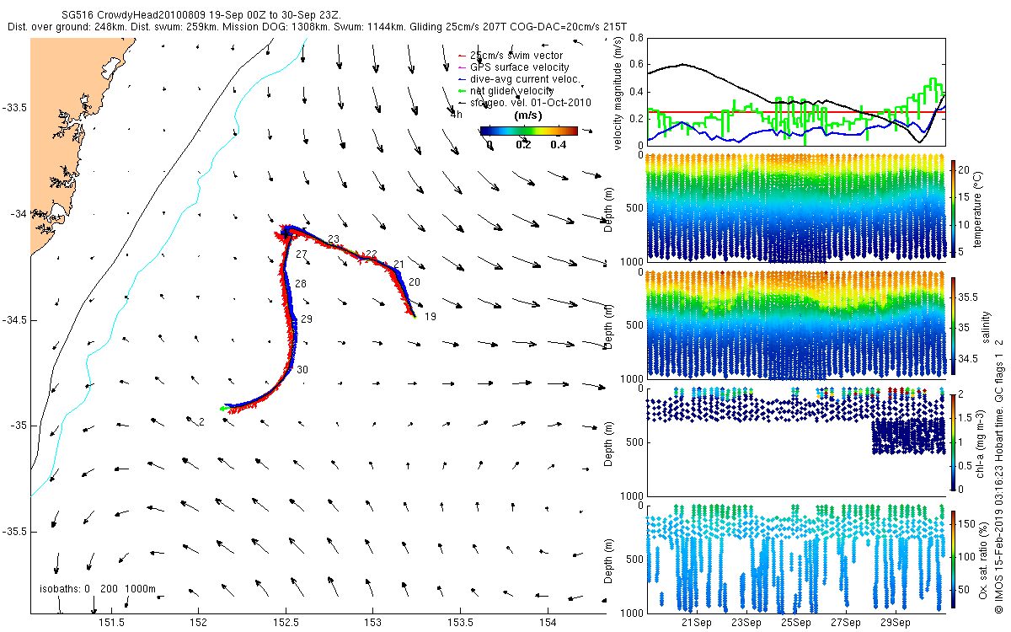Click track day marker '29' on the map

coord(307,319)
